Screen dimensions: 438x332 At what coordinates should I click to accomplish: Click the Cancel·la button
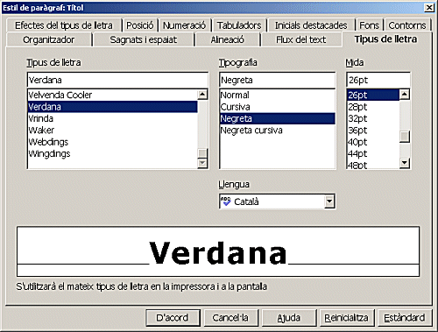click(230, 318)
